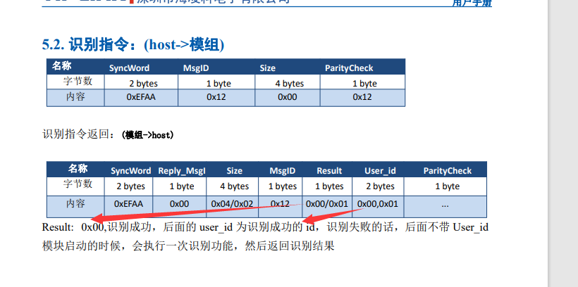The height and width of the screenshot is (287, 578).
Task: Click the ParityCheck header in second table
Action: point(447,171)
